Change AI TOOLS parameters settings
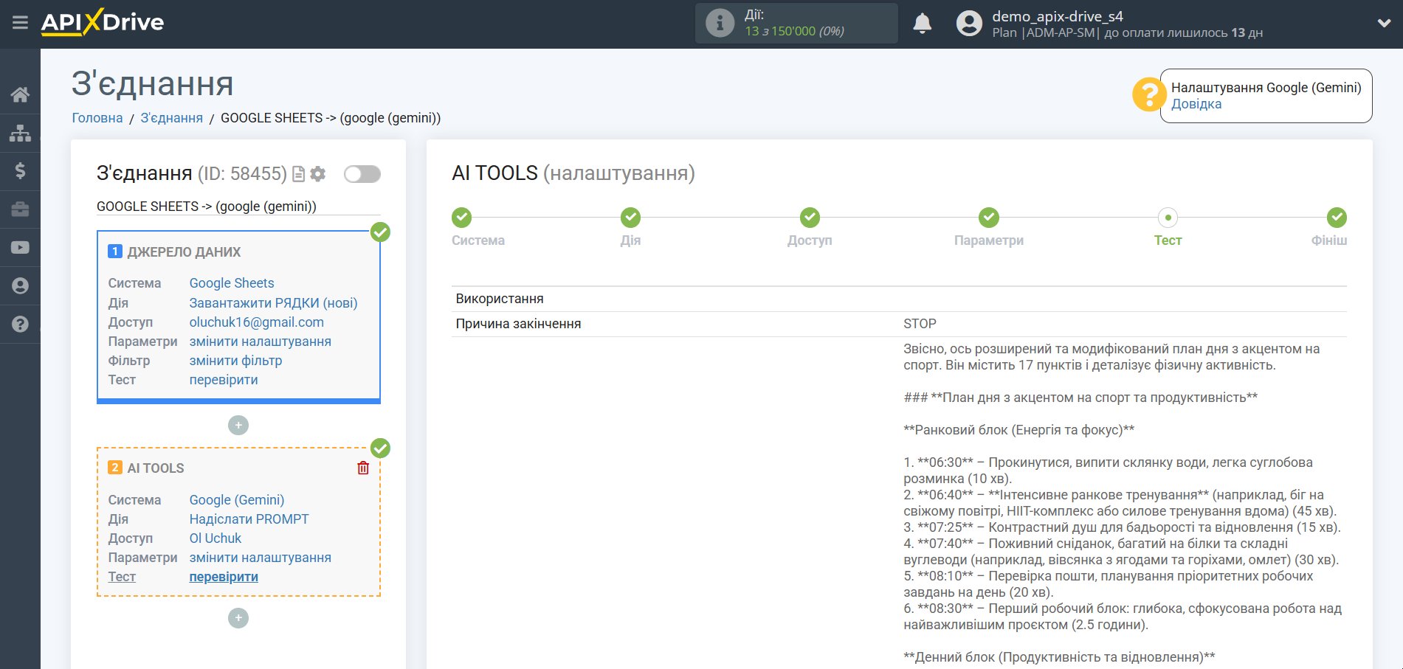Screen dimensions: 1403x669 tap(261, 558)
